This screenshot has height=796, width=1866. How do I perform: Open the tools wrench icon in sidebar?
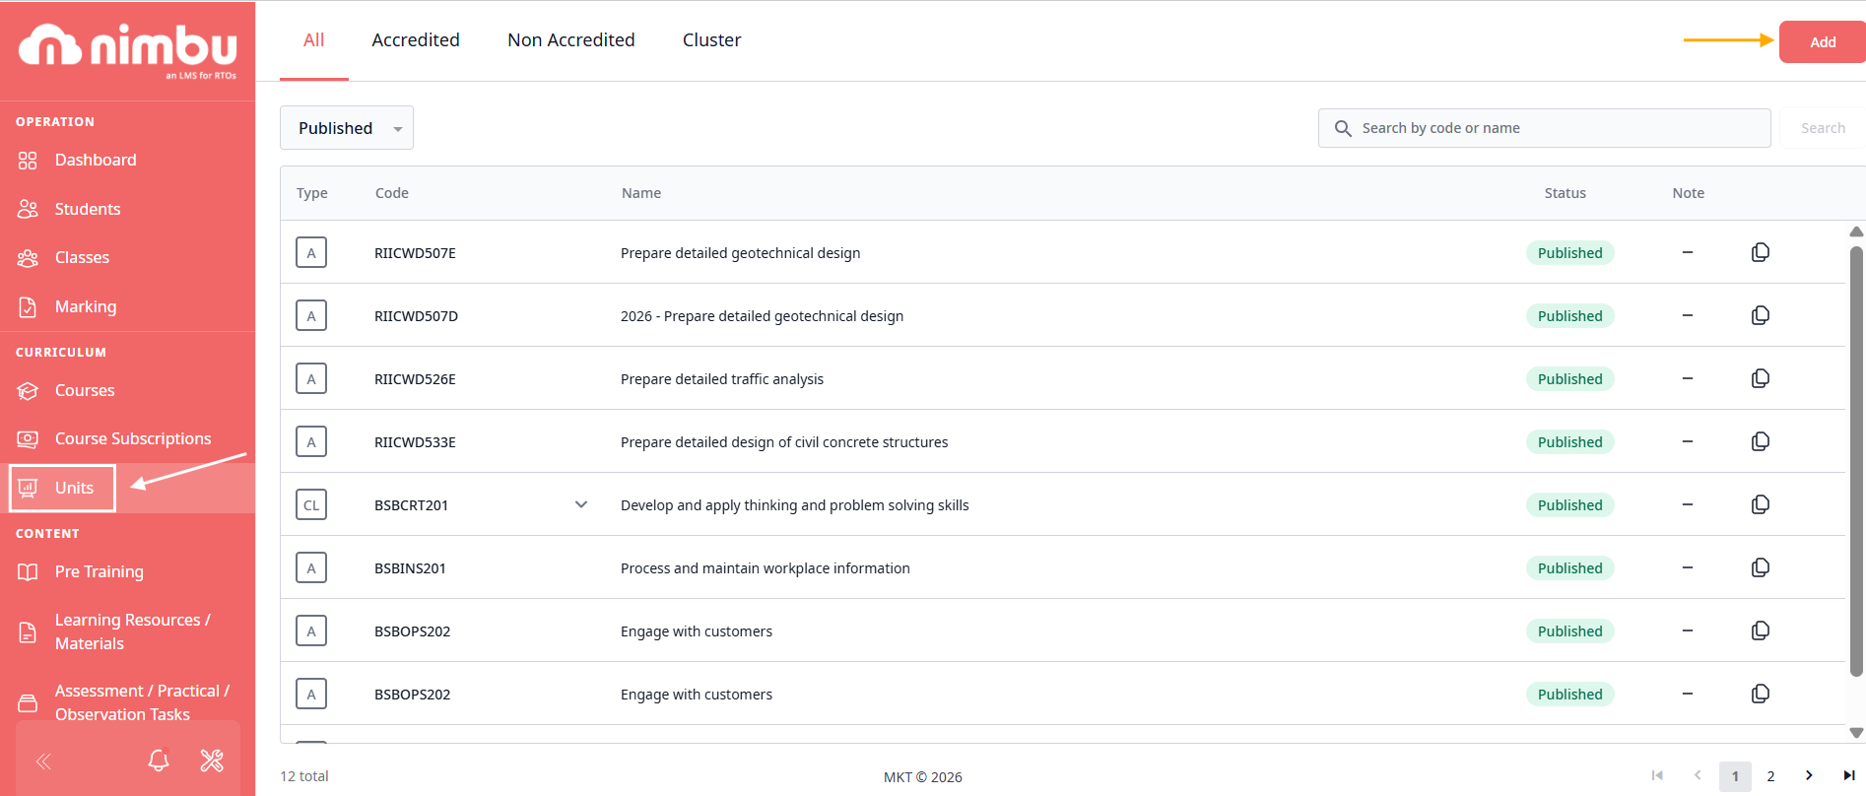pyautogui.click(x=212, y=761)
